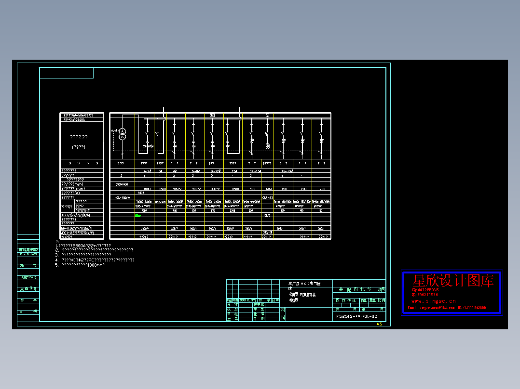Click the 16~19# cabinet number cell
This screenshot has width=520, height=389.
pyautogui.click(x=287, y=171)
